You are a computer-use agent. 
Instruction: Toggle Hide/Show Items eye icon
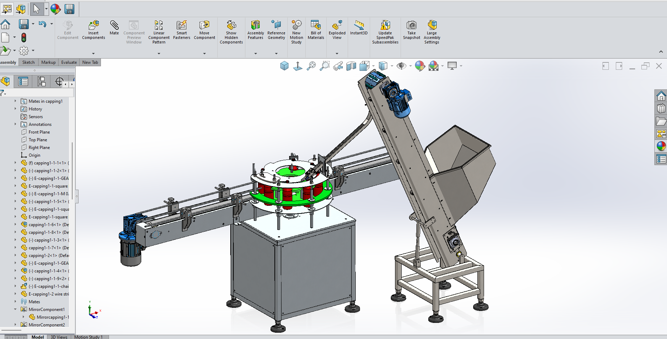401,66
